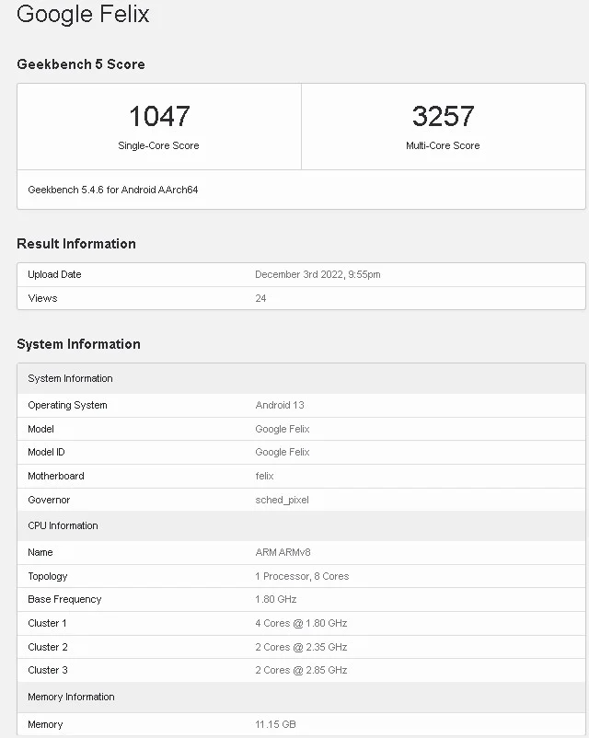Click Geekbench 5.4.6 for Android AArch64 text
589x738 pixels.
point(113,190)
